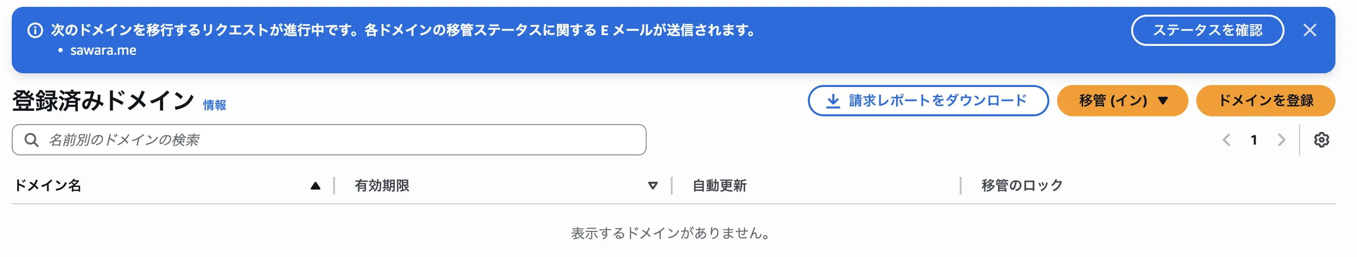The image size is (1357, 257).
Task: Sort by 有効期限 using the down triangle
Action: pyautogui.click(x=653, y=186)
